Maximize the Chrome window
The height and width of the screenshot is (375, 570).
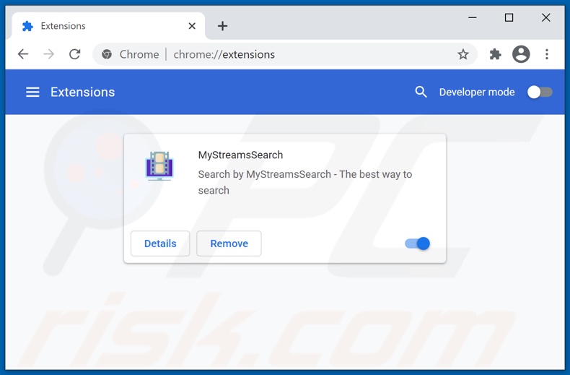(509, 17)
